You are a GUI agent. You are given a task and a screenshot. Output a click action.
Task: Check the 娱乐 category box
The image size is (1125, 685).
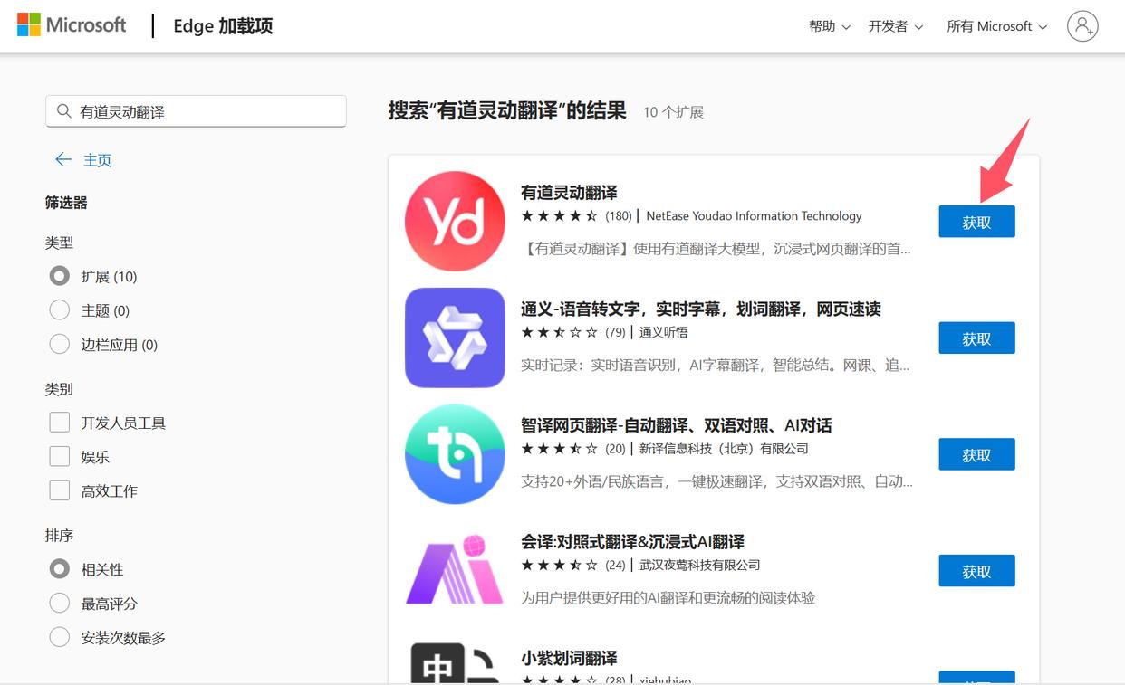[60, 457]
